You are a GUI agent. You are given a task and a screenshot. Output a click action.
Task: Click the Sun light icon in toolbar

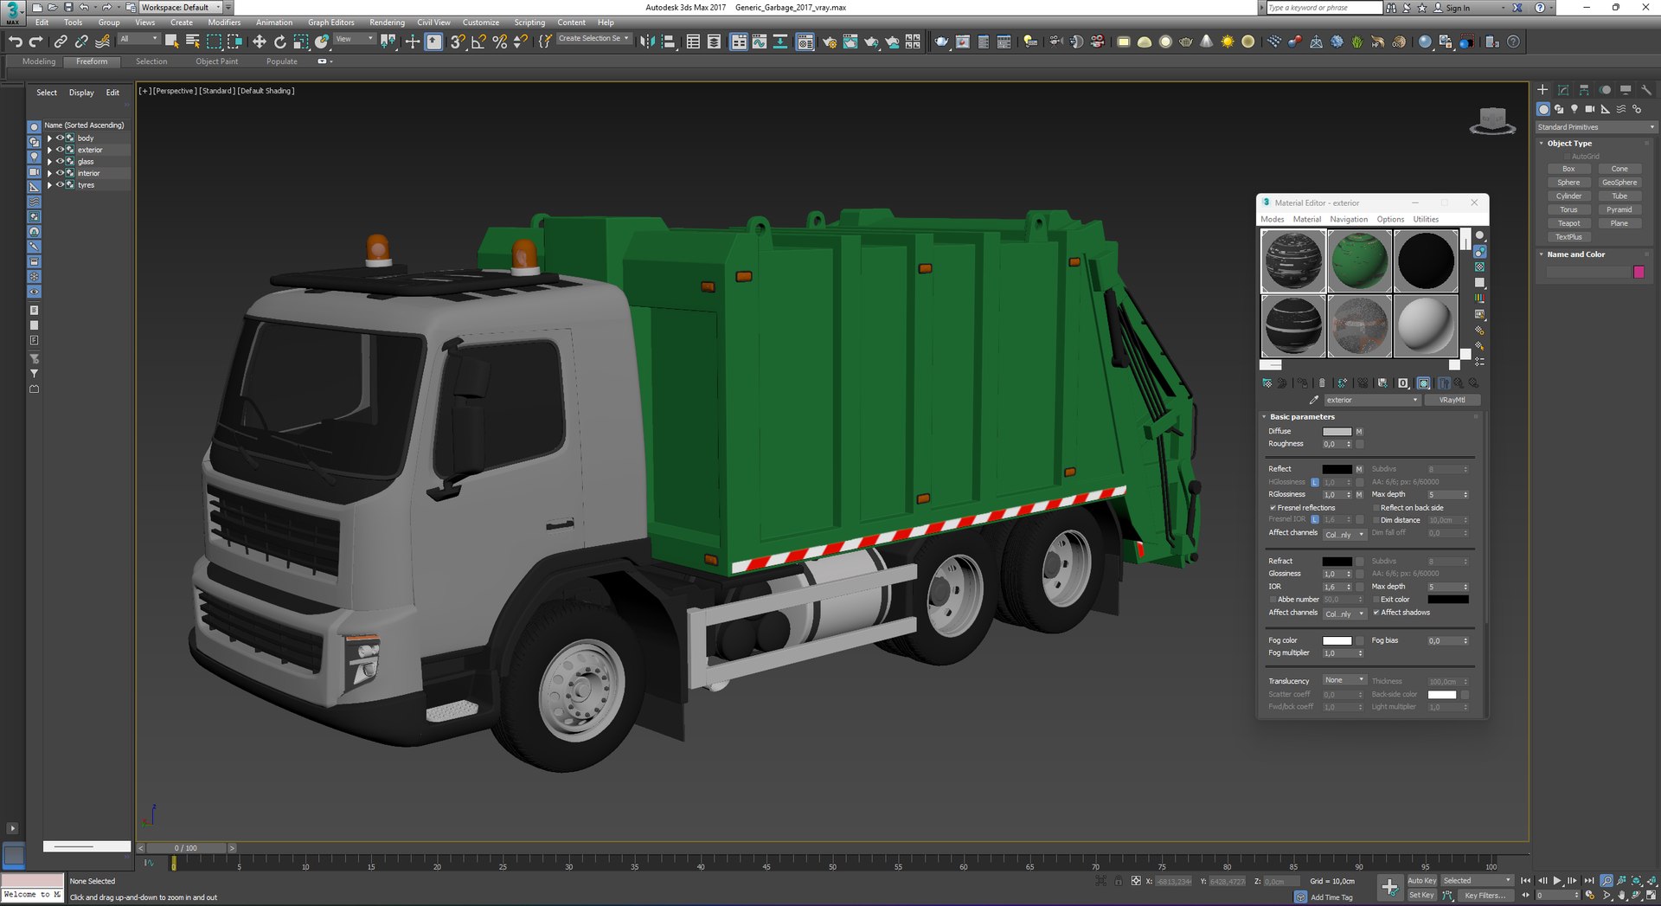pyautogui.click(x=1227, y=42)
